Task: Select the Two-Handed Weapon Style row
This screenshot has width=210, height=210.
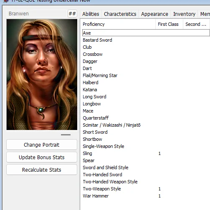Action: [146, 182]
